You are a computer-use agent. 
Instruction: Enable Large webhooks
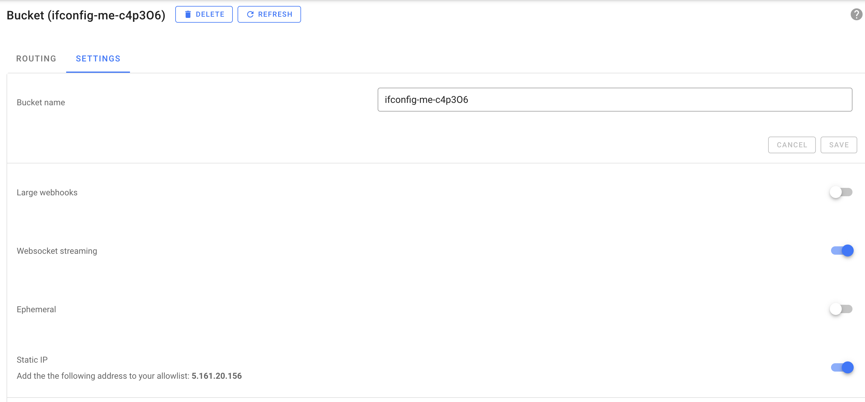click(841, 192)
